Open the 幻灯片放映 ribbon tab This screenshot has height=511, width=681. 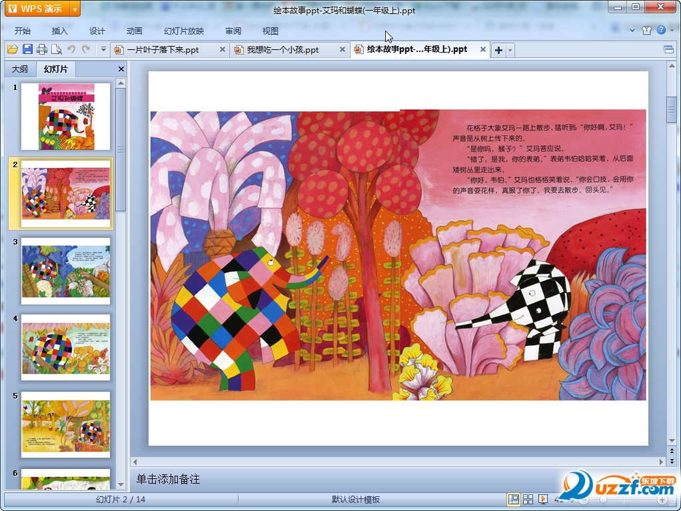pos(184,31)
